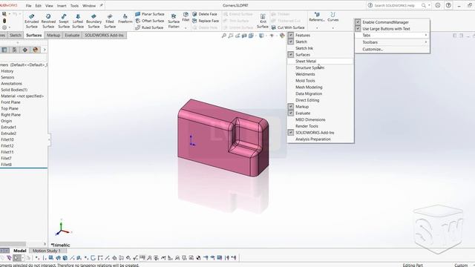The image size is (475, 267).
Task: Select Fillet10 in the feature tree
Action: click(7, 139)
